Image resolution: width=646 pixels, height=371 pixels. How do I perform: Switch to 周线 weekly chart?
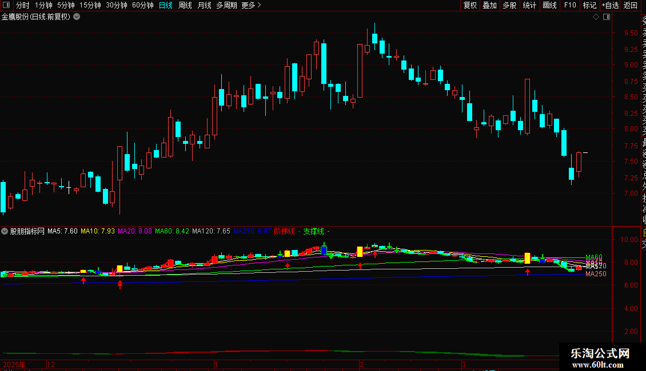coord(185,5)
